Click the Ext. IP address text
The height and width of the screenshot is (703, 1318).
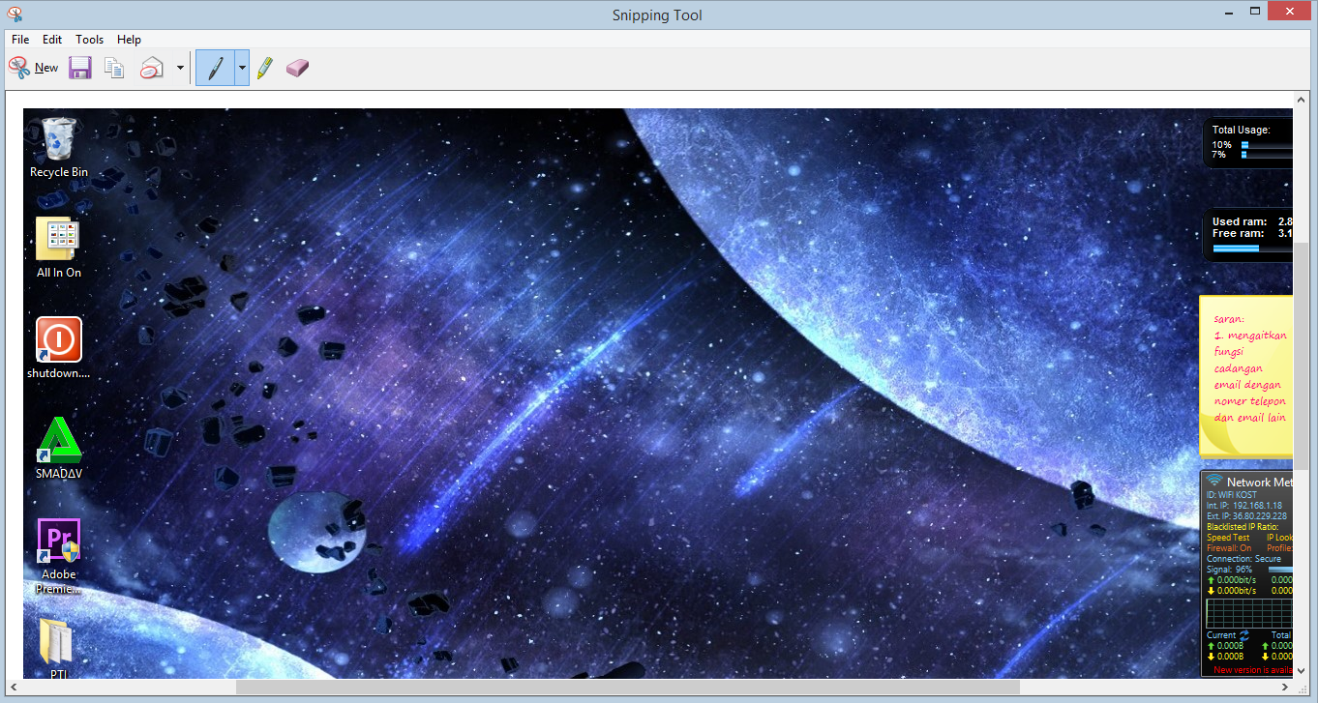coord(1246,516)
